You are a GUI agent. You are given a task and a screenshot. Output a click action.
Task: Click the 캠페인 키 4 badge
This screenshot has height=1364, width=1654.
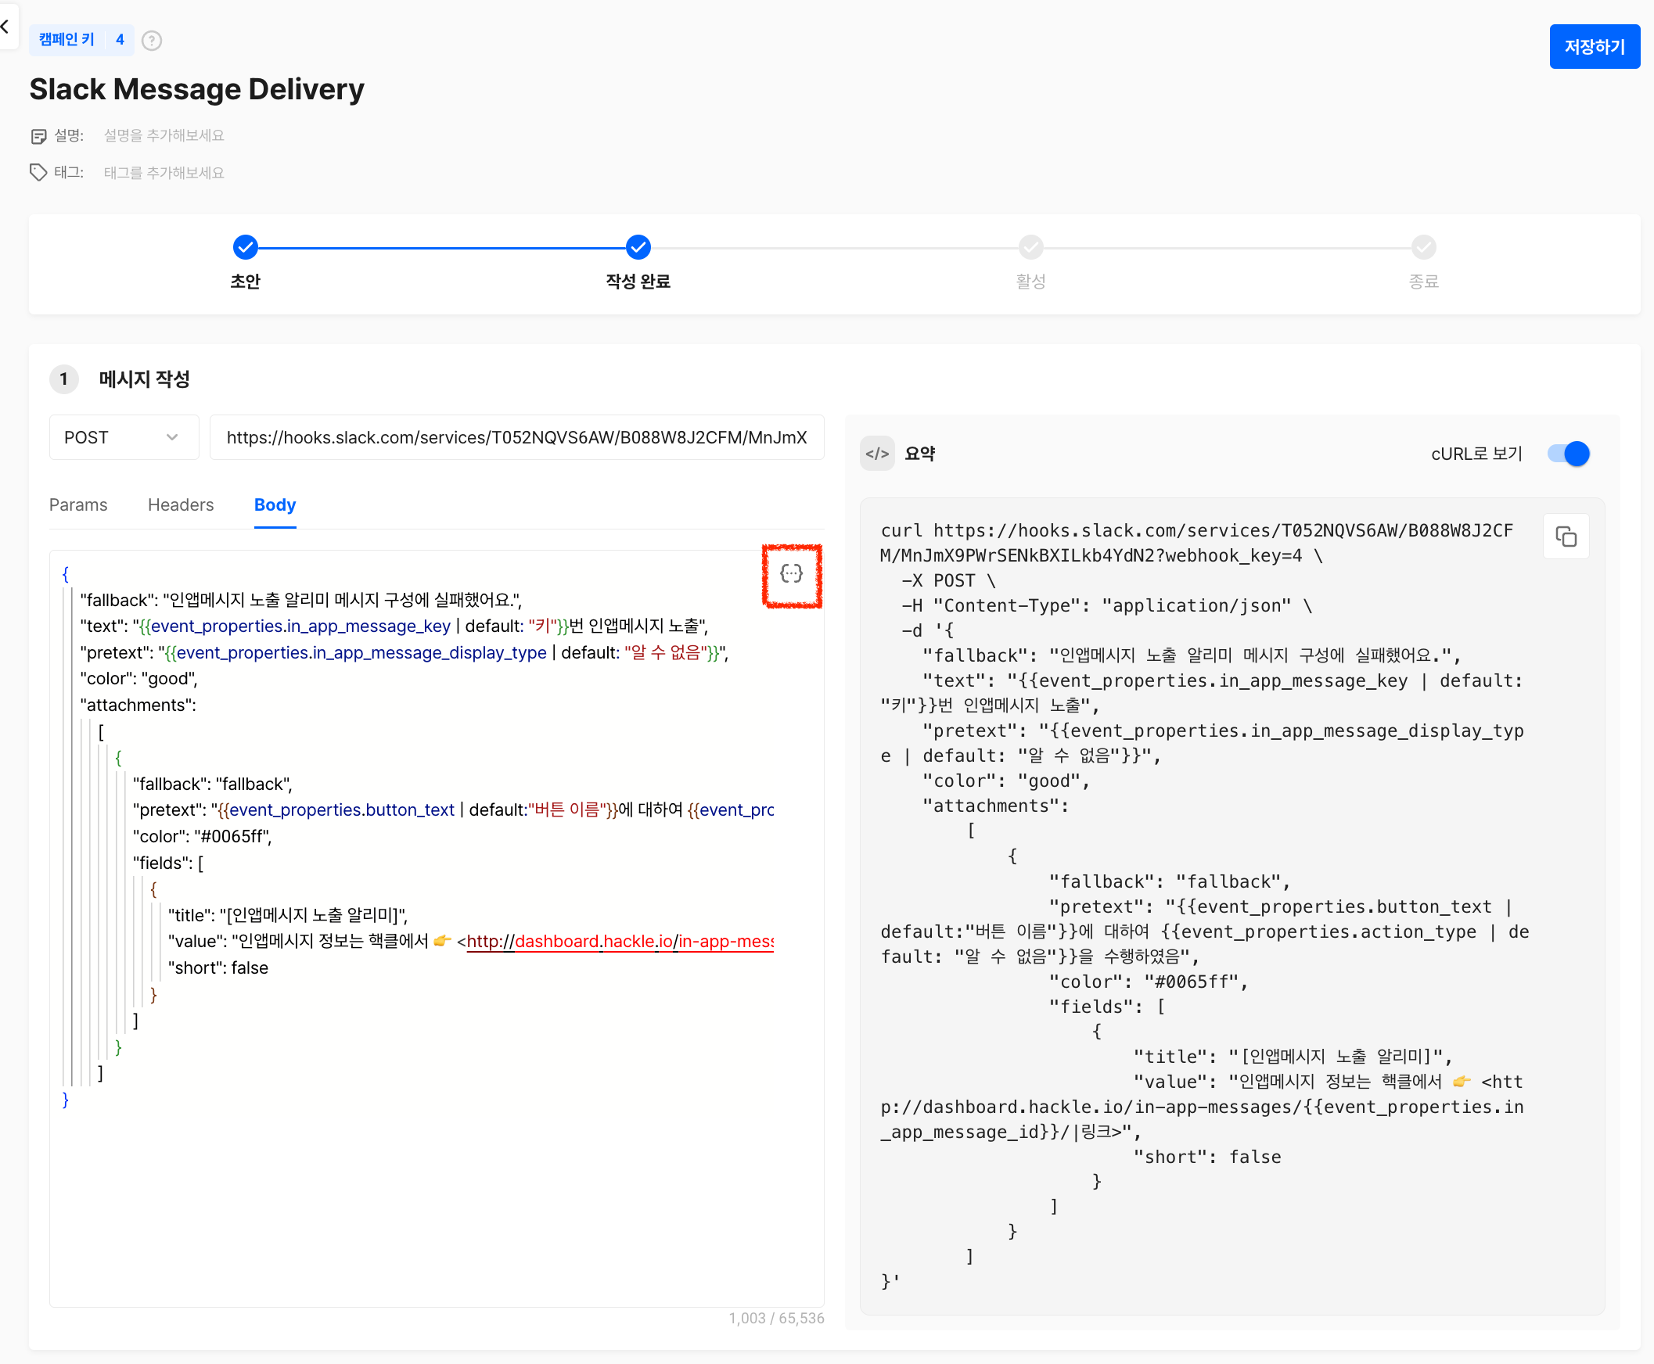coord(81,39)
